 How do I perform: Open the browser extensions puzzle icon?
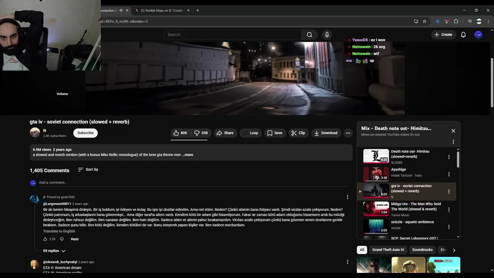pyautogui.click(x=456, y=22)
